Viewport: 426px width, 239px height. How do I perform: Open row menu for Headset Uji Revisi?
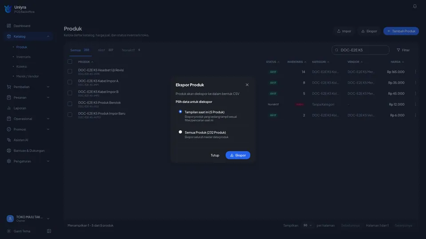(x=415, y=72)
